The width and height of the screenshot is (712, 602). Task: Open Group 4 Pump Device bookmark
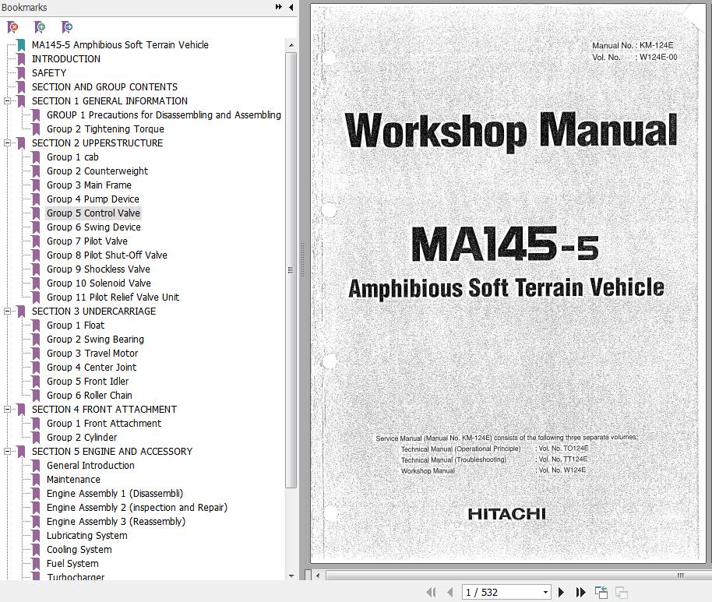pyautogui.click(x=93, y=199)
